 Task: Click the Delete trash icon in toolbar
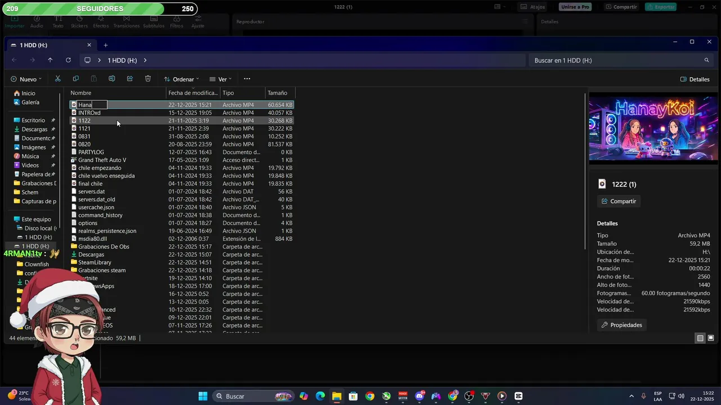[x=148, y=79]
